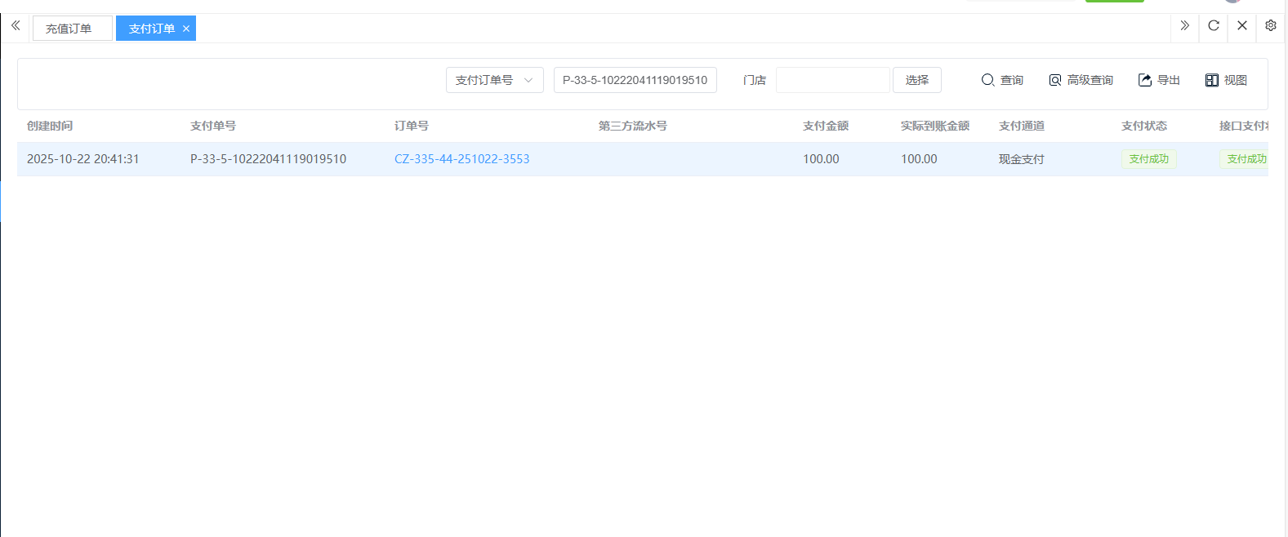The image size is (1288, 537).
Task: Expand the 支付订单号 search type dropdown
Action: [x=494, y=80]
